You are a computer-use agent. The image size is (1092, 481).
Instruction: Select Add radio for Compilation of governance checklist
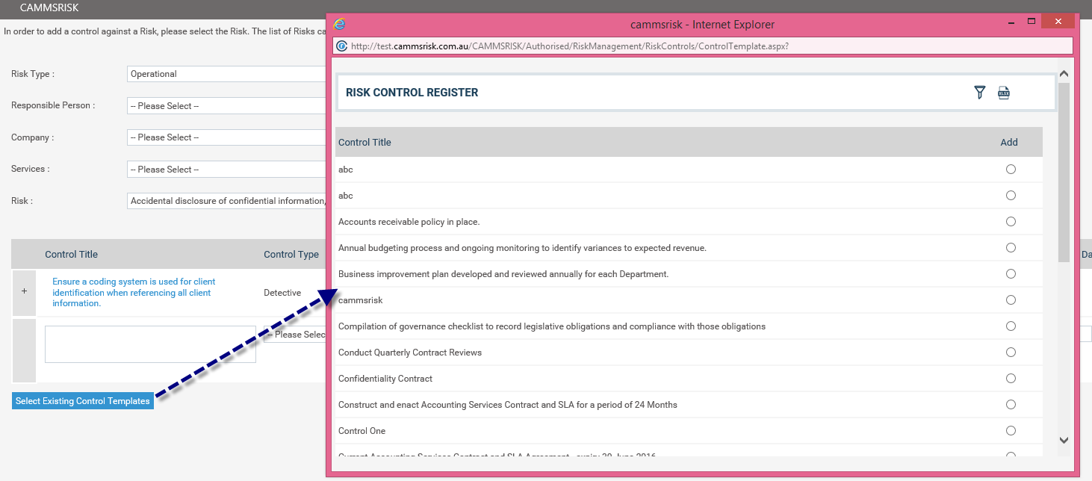pos(1011,326)
